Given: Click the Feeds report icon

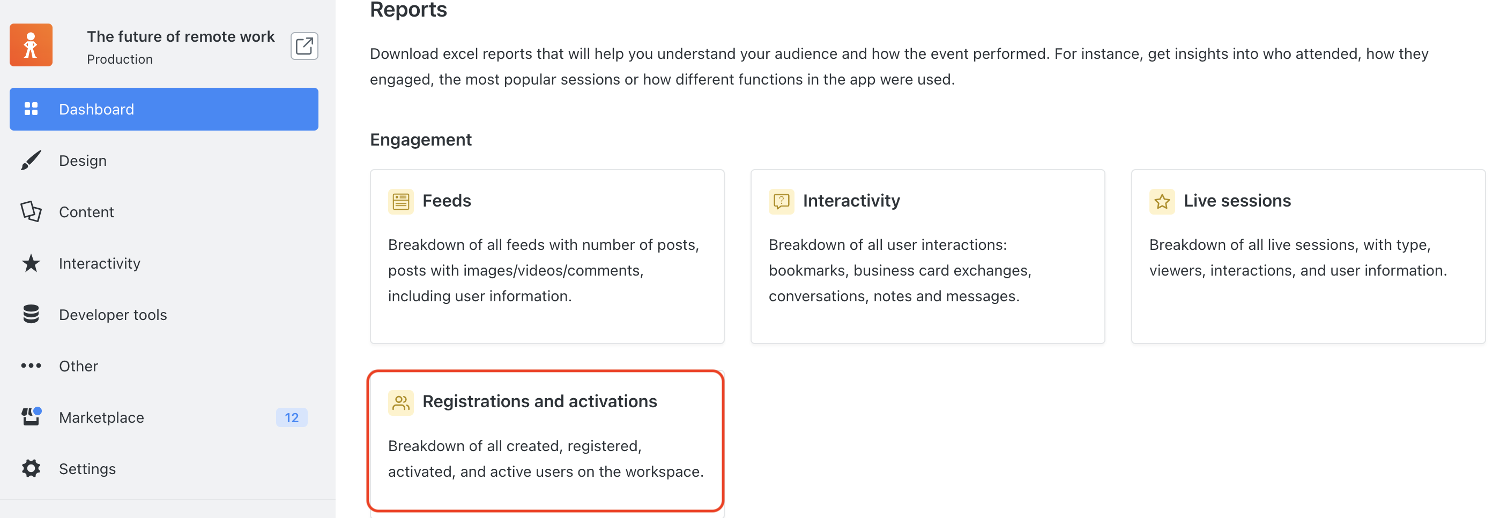Looking at the screenshot, I should 400,202.
